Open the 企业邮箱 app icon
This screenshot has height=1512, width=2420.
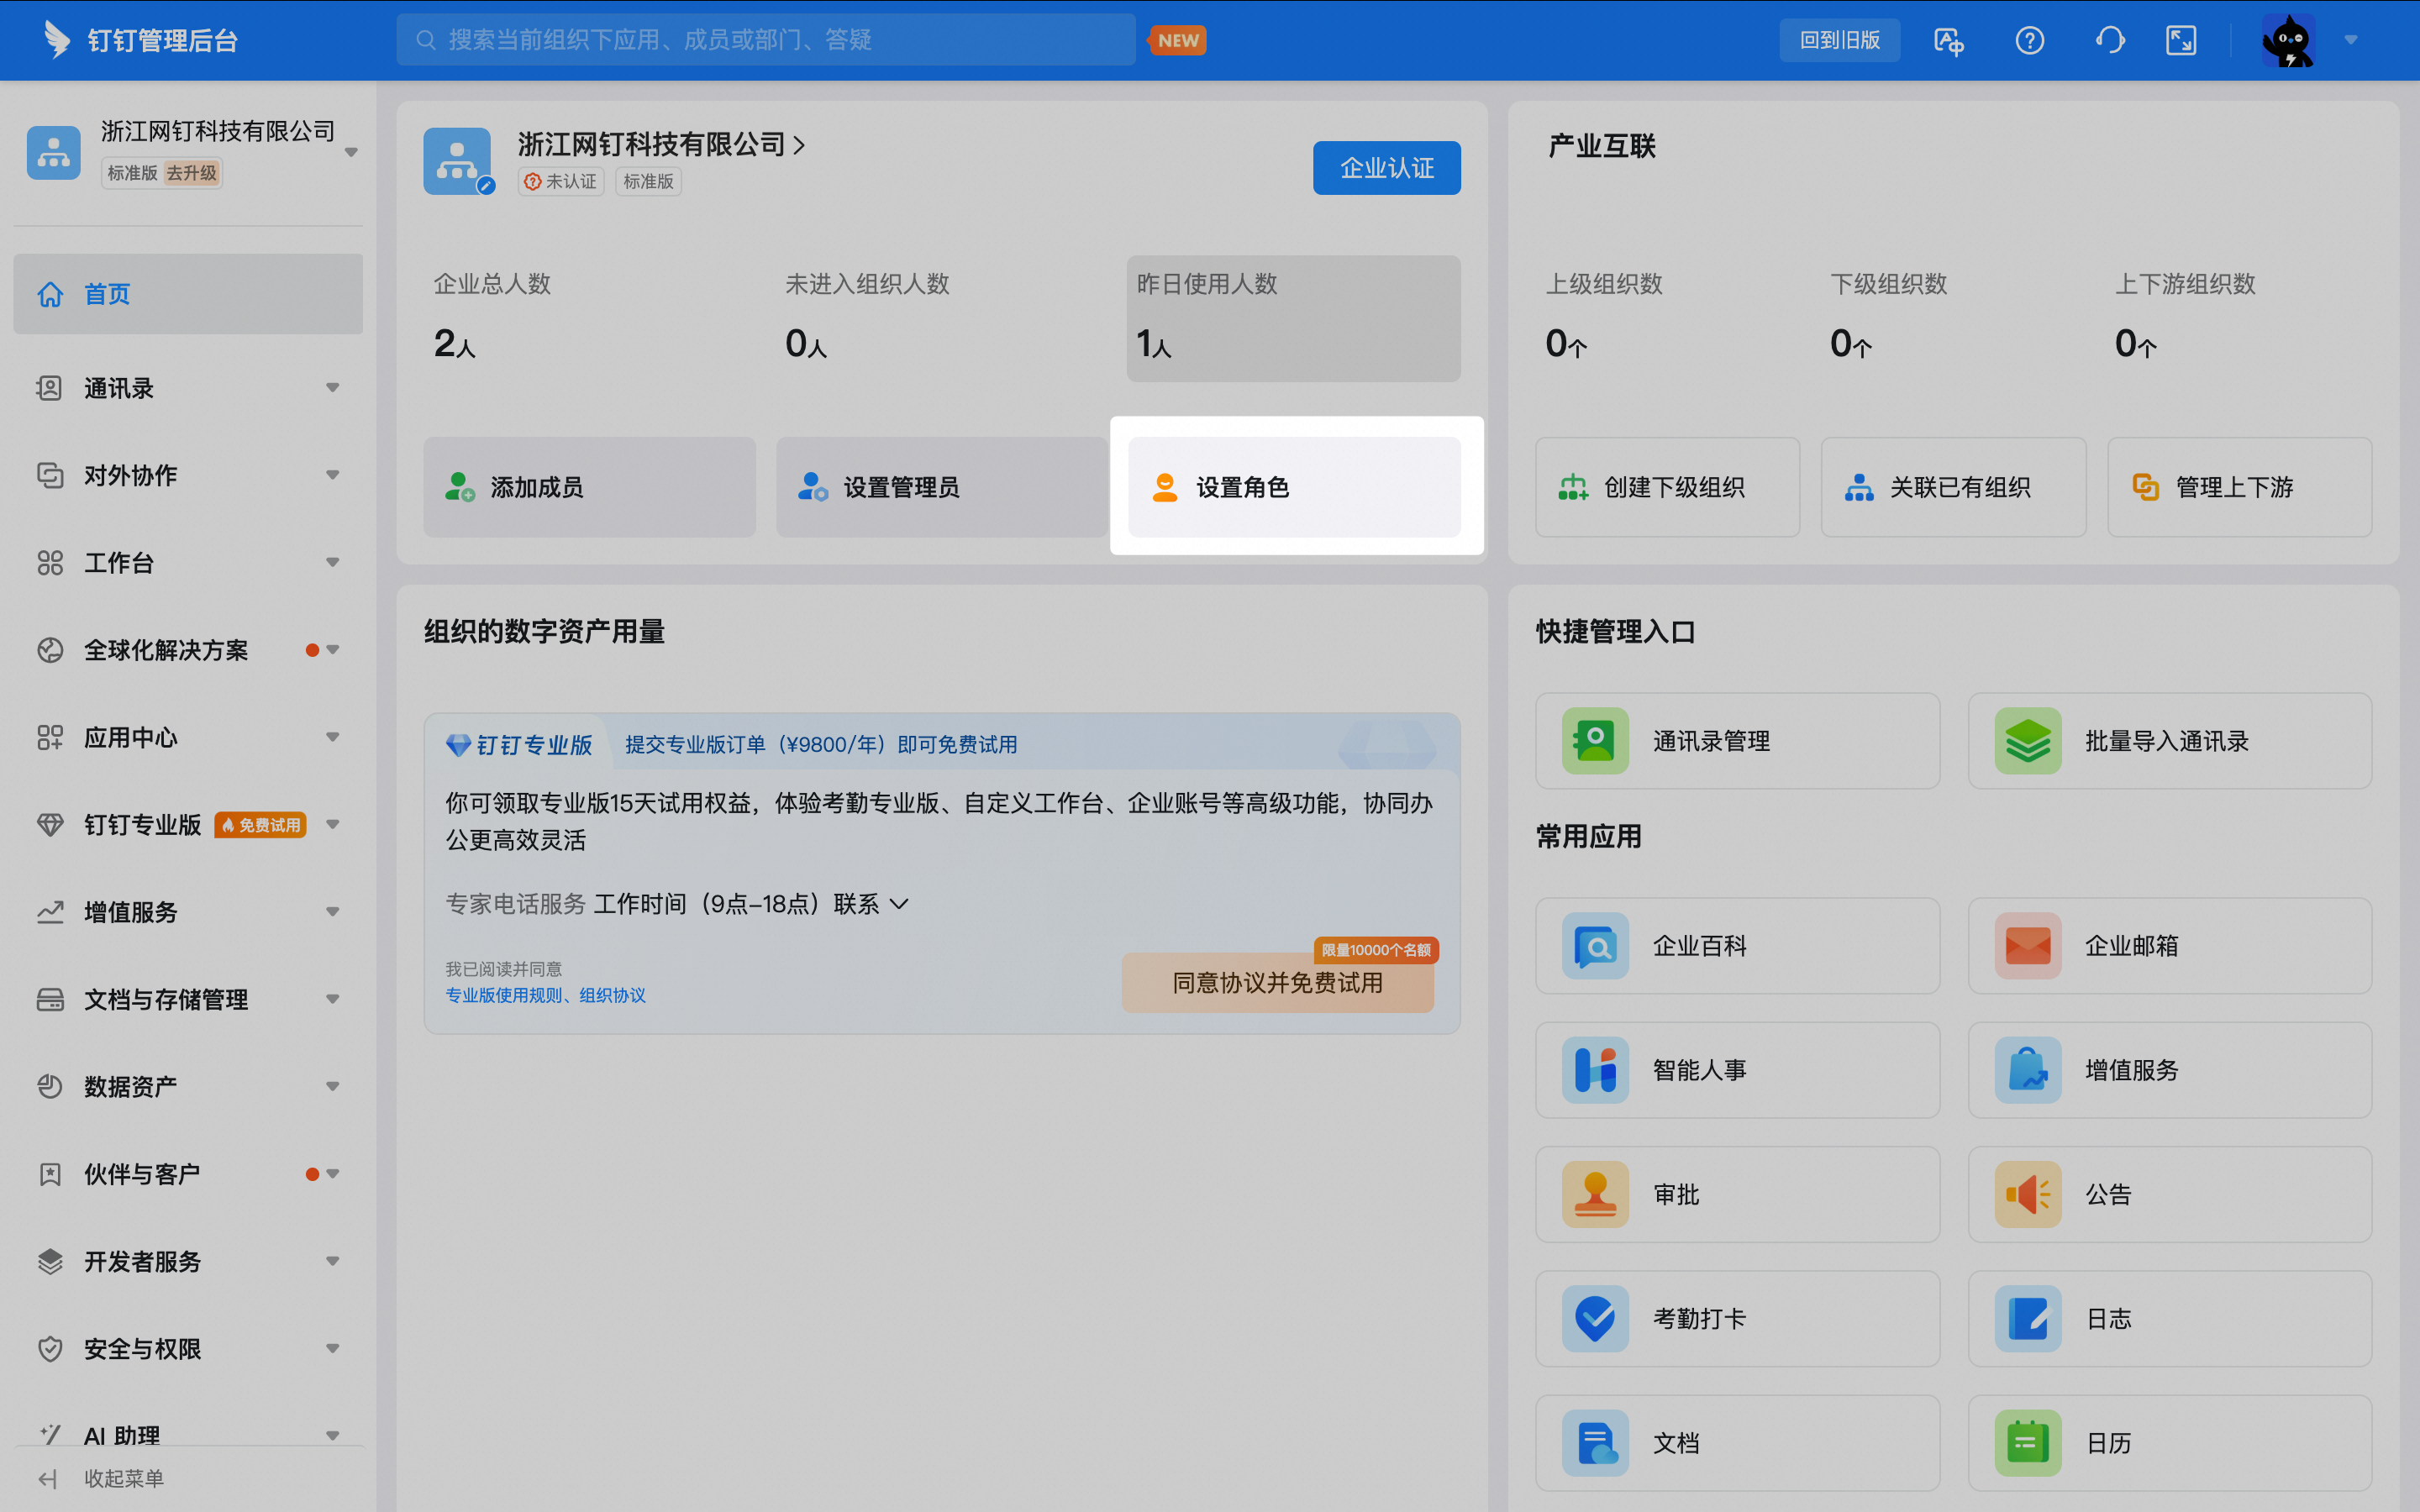pos(2027,946)
